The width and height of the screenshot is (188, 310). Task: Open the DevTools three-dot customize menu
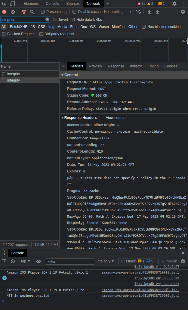183,4
